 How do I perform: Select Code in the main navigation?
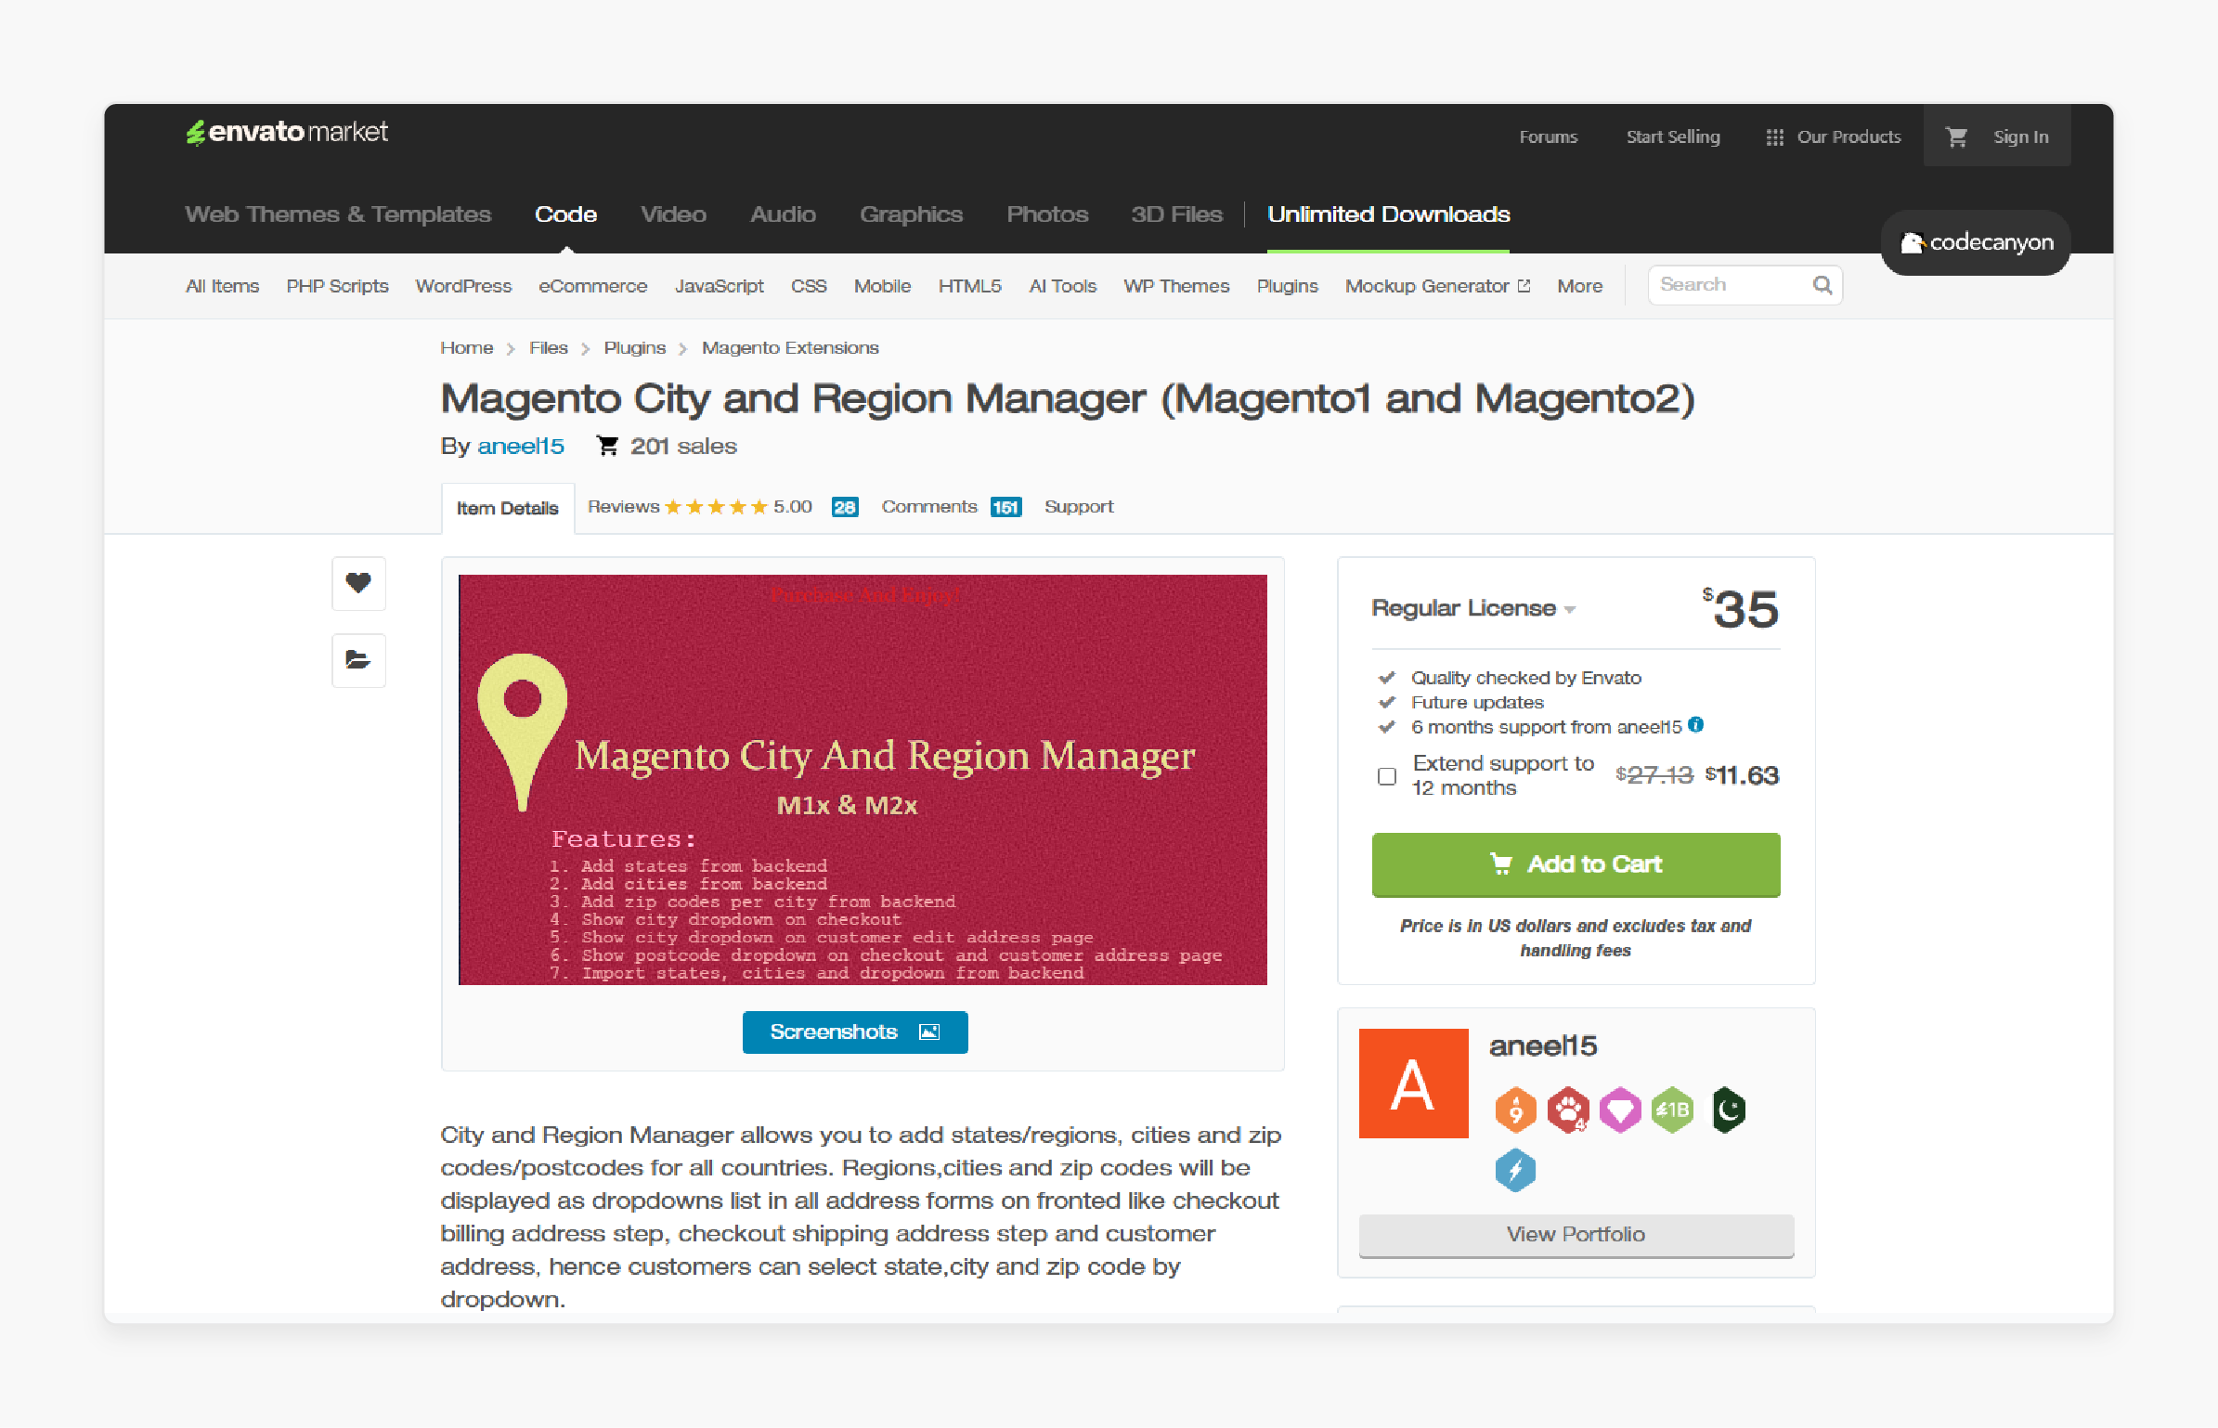[565, 214]
